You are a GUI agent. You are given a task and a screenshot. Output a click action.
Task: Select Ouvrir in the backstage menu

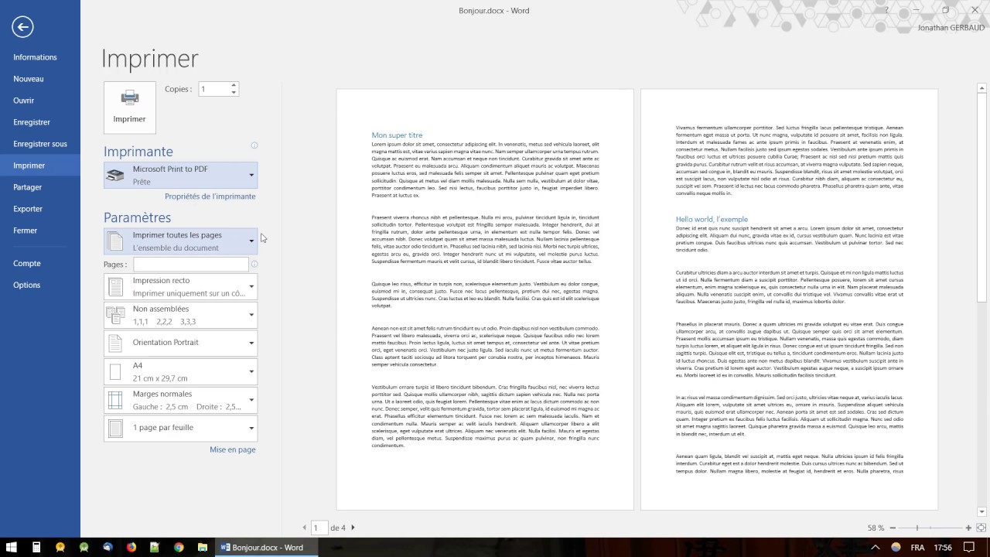40,101
